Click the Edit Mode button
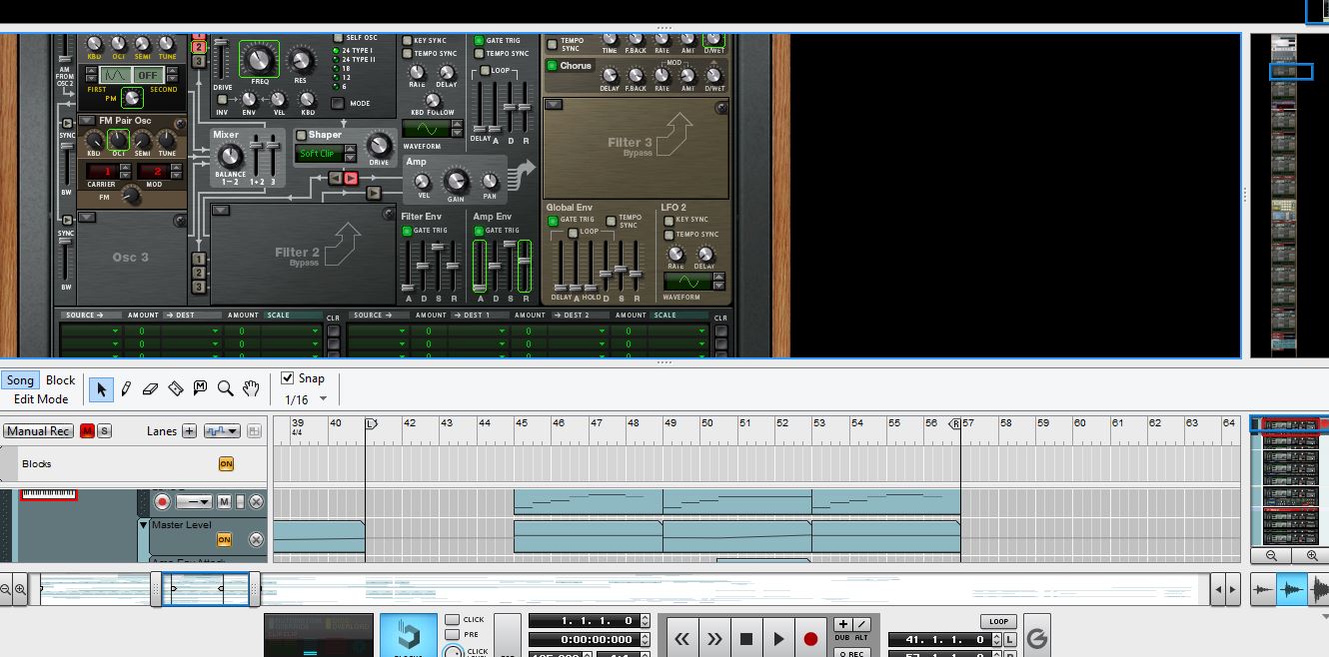This screenshot has width=1329, height=657. pyautogui.click(x=41, y=399)
